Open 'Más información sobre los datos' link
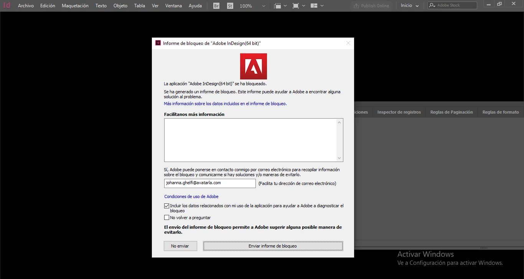The height and width of the screenshot is (279, 524). pos(225,104)
